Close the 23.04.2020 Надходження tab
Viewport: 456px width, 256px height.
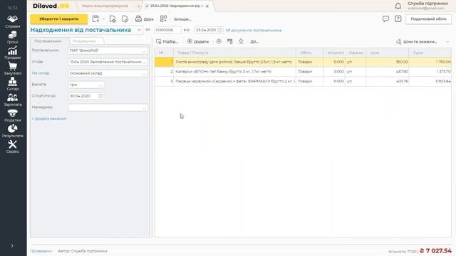[207, 6]
